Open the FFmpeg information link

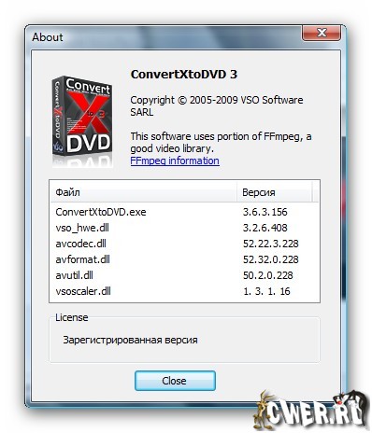click(x=175, y=161)
